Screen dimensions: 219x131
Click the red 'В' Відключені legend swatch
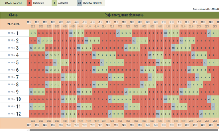pos(29,2)
